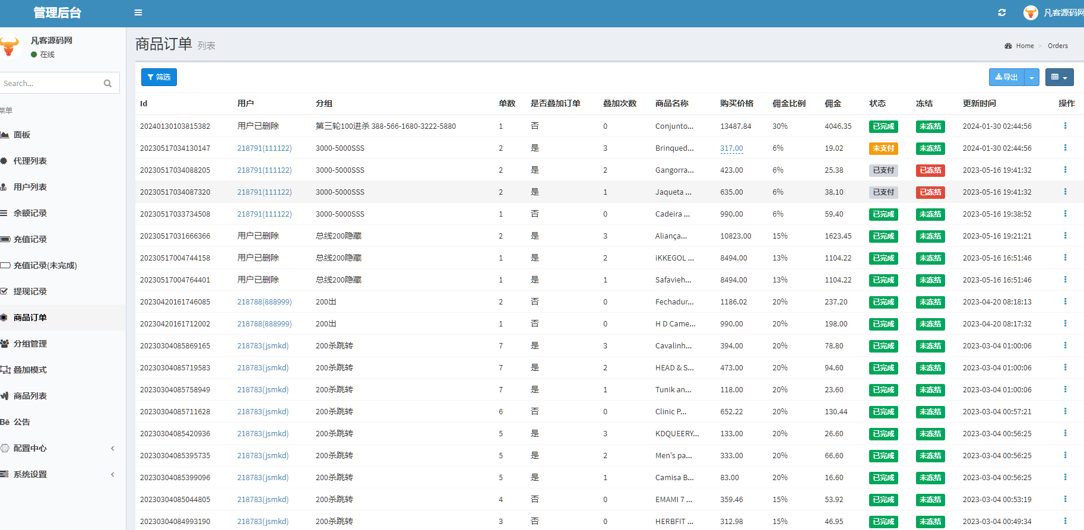This screenshot has width=1084, height=530.
Task: Open the export dropdown arrow
Action: coord(1032,77)
